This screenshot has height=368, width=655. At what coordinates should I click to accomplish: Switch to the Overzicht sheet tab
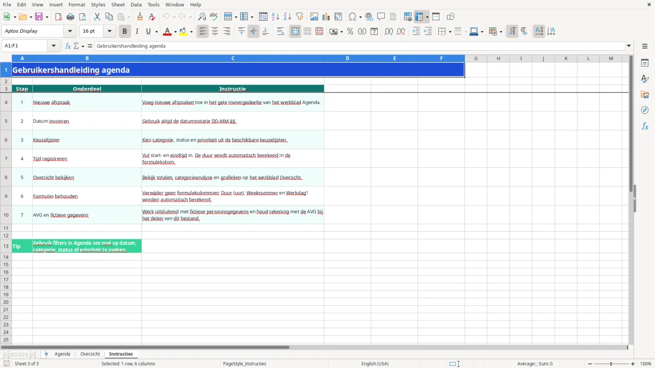click(x=90, y=354)
